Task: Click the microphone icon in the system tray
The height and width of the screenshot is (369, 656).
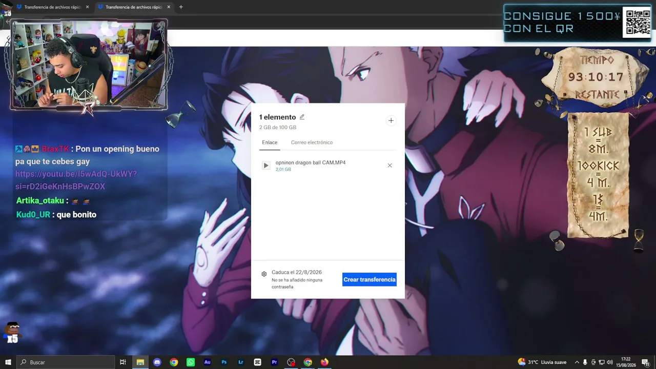Action: 585,362
